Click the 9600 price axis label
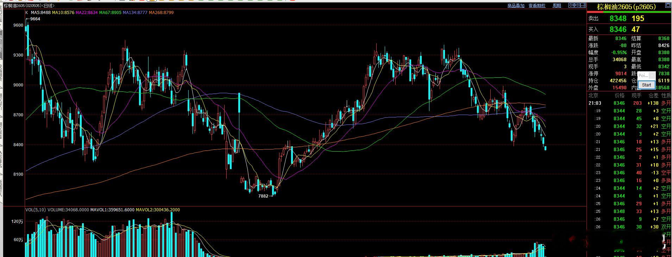 [x=18, y=25]
